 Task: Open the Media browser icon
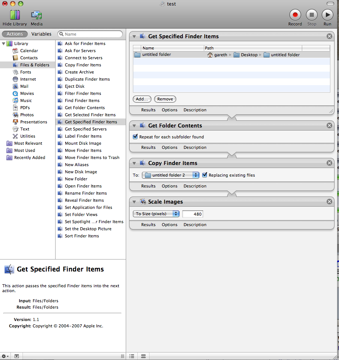(x=36, y=15)
